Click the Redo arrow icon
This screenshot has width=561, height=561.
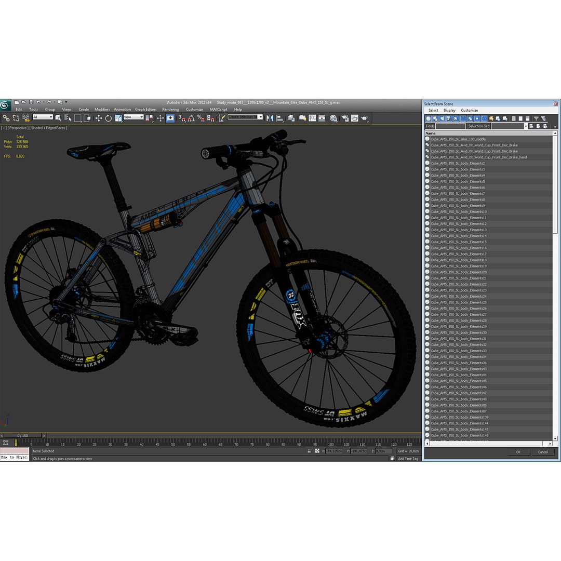[49, 102]
